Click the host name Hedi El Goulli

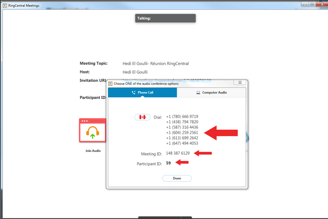(135, 72)
